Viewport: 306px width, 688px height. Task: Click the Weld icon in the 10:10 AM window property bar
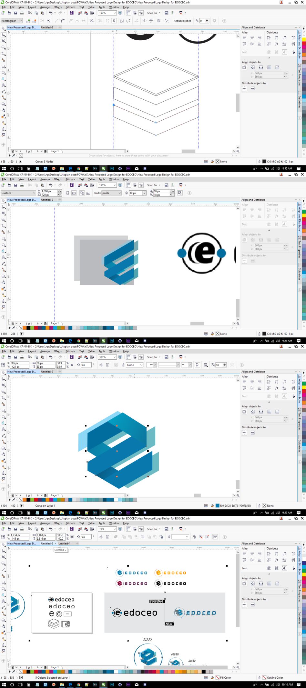tap(124, 537)
